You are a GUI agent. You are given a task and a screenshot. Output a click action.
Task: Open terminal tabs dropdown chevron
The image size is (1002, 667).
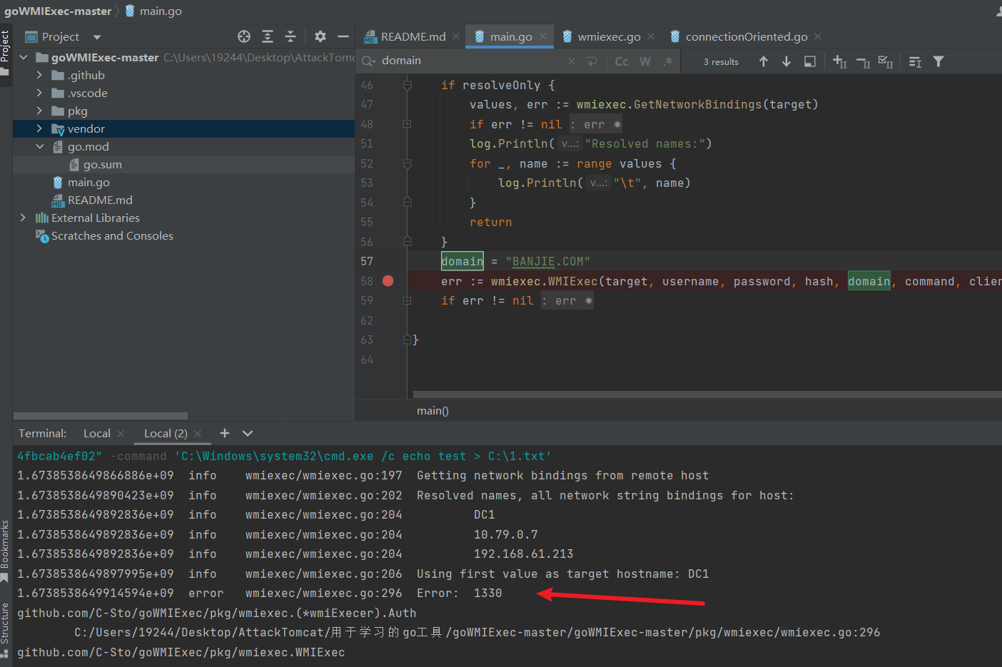[x=248, y=433]
